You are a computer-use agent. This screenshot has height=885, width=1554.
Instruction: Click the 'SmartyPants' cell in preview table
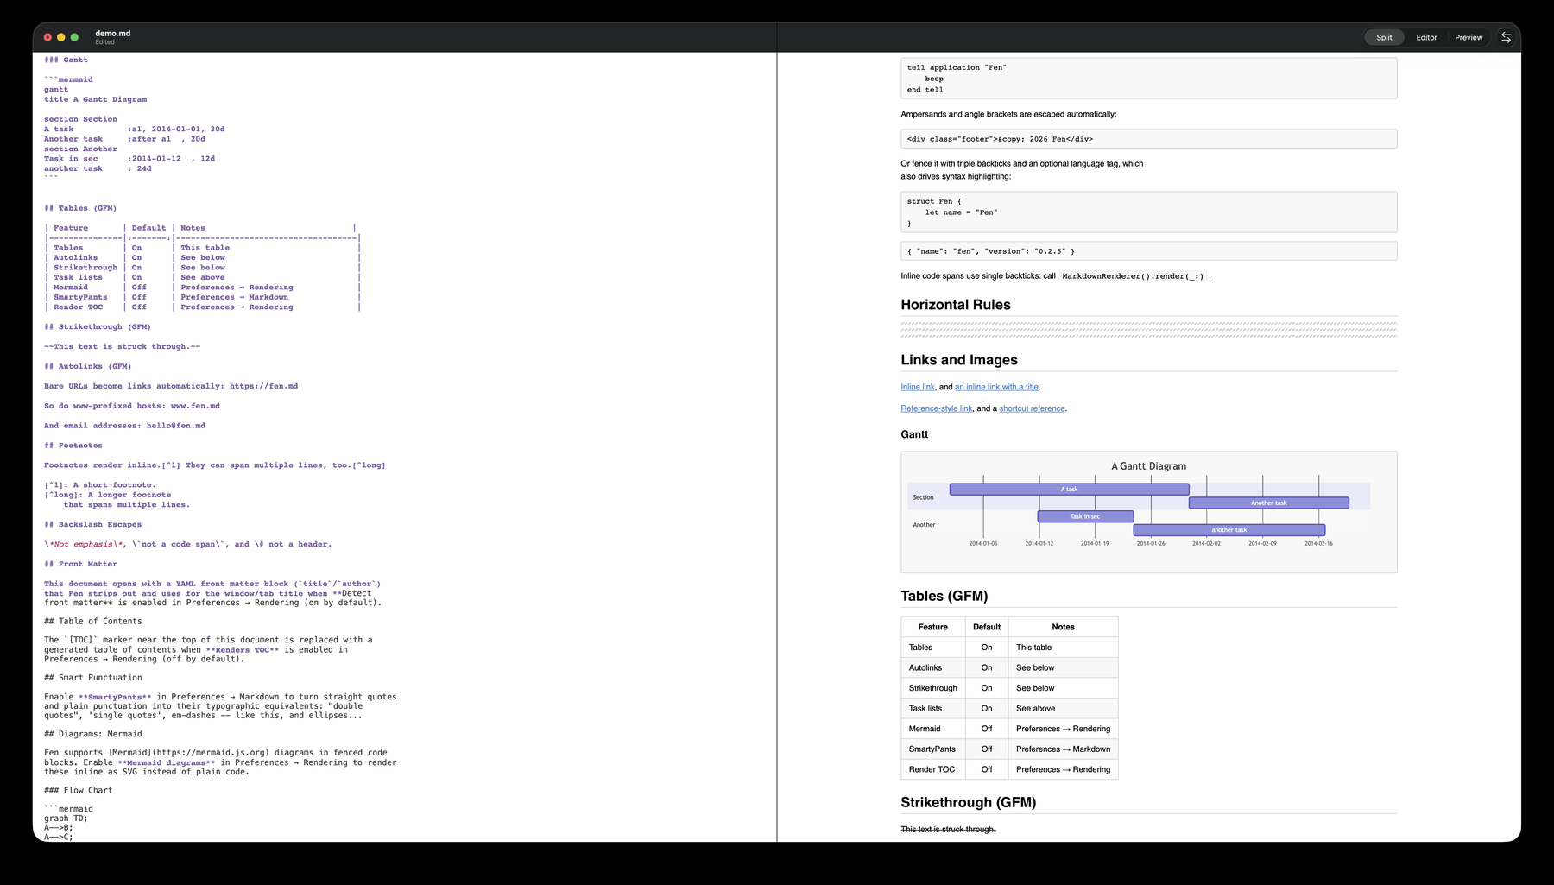[x=932, y=749]
